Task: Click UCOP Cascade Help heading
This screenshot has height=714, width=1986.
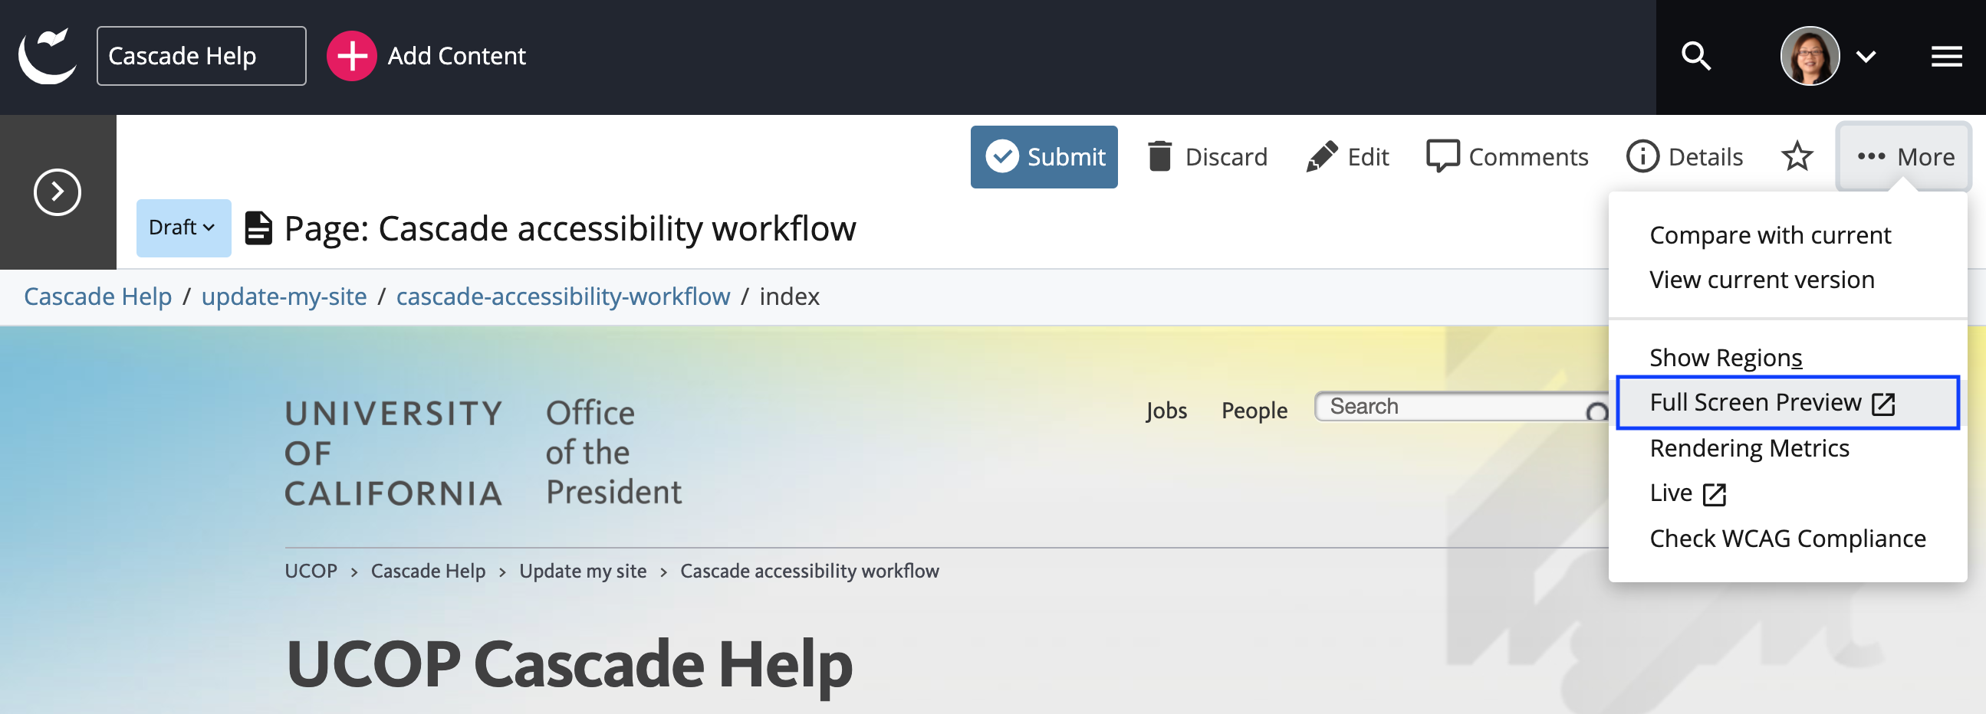Action: click(x=569, y=666)
